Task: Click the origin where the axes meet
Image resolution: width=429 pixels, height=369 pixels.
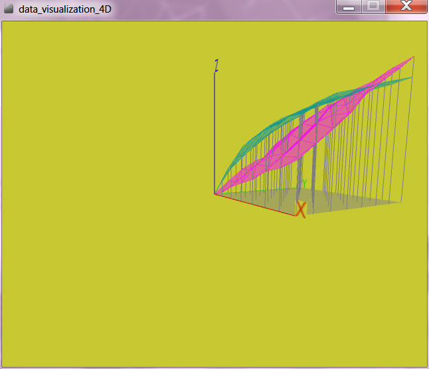Action: coord(214,194)
